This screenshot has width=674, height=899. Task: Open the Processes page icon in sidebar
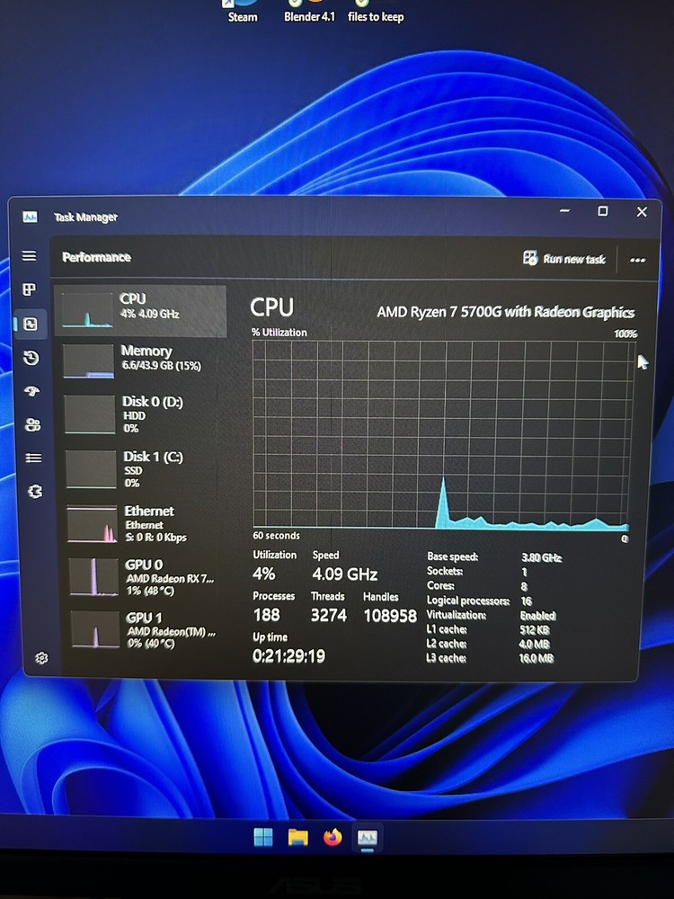click(x=30, y=289)
